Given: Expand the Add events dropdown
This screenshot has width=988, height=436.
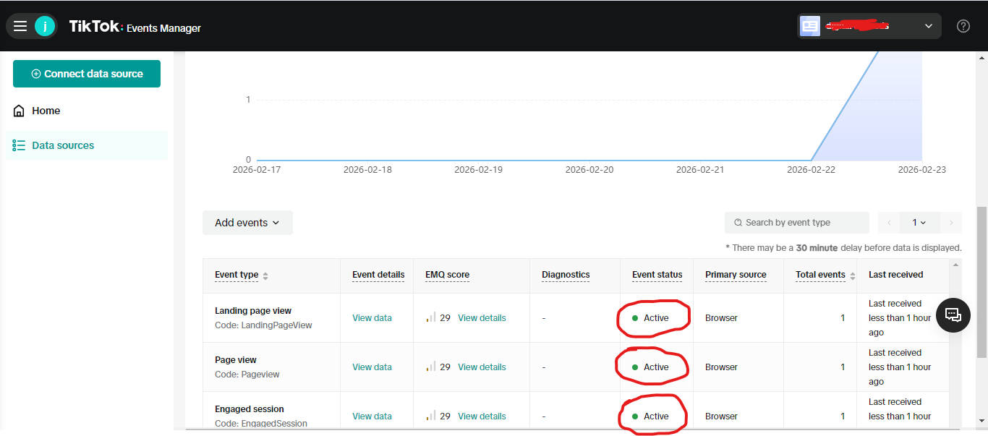Looking at the screenshot, I should [247, 223].
